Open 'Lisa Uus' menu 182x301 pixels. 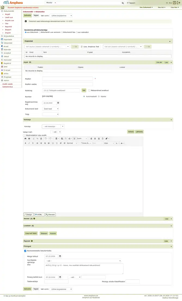tap(175, 7)
